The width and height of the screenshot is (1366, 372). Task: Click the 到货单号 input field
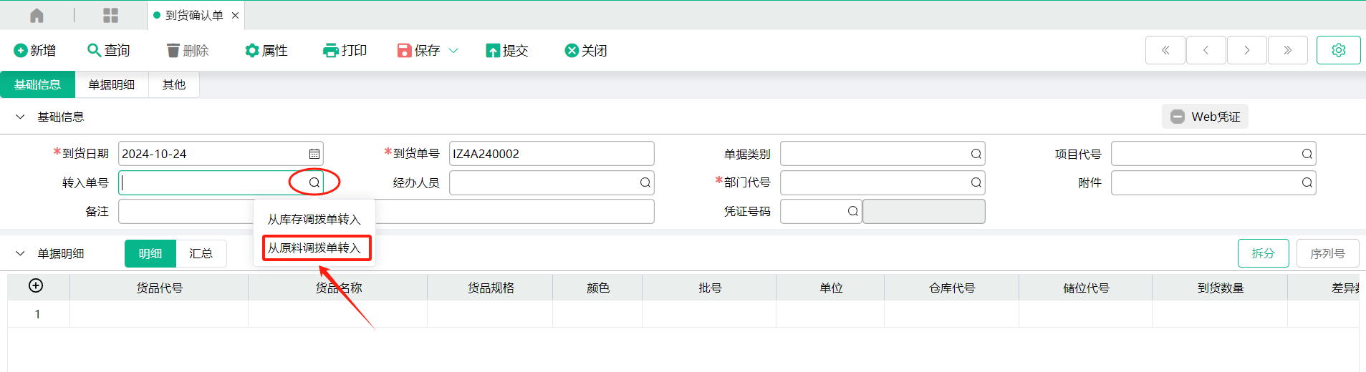551,154
